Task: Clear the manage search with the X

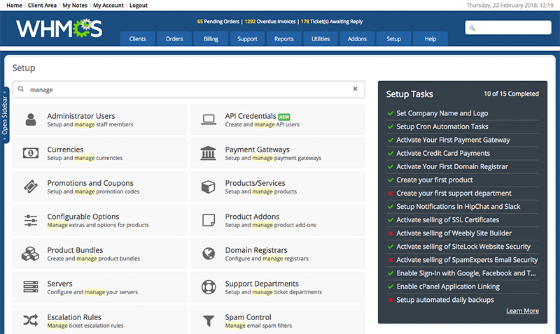Action: tap(355, 89)
